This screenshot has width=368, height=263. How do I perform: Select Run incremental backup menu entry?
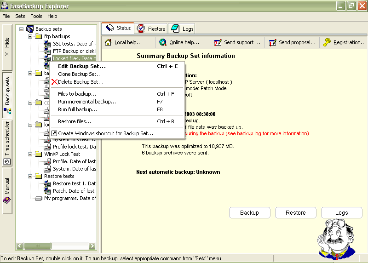pos(86,102)
